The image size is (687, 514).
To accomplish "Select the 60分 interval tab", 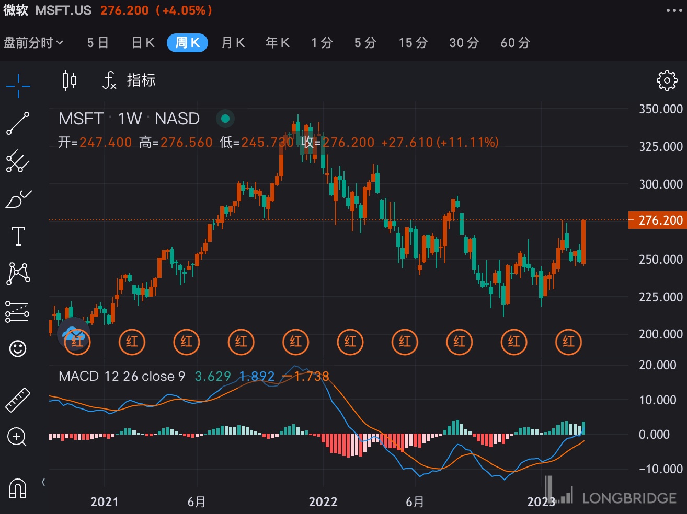I will tap(515, 43).
